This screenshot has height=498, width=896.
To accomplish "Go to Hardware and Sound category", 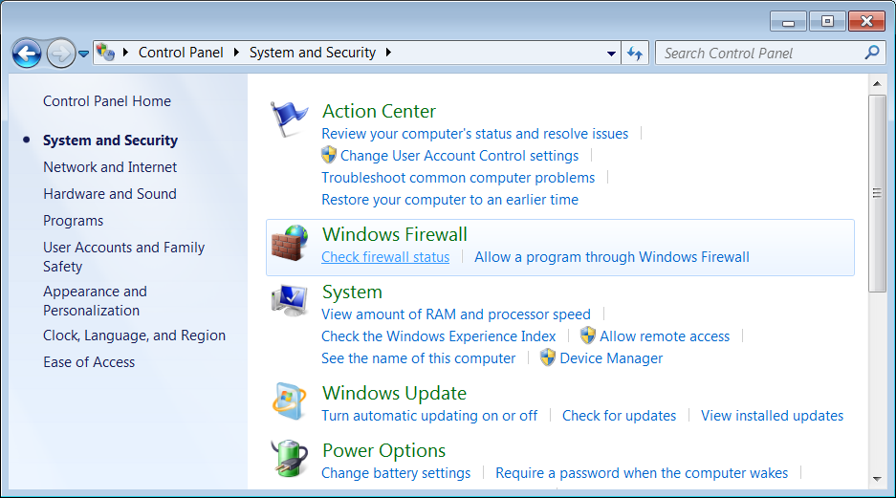I will [x=110, y=194].
